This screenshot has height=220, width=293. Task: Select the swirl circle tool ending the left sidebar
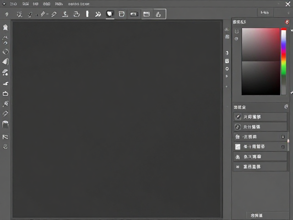(5, 147)
